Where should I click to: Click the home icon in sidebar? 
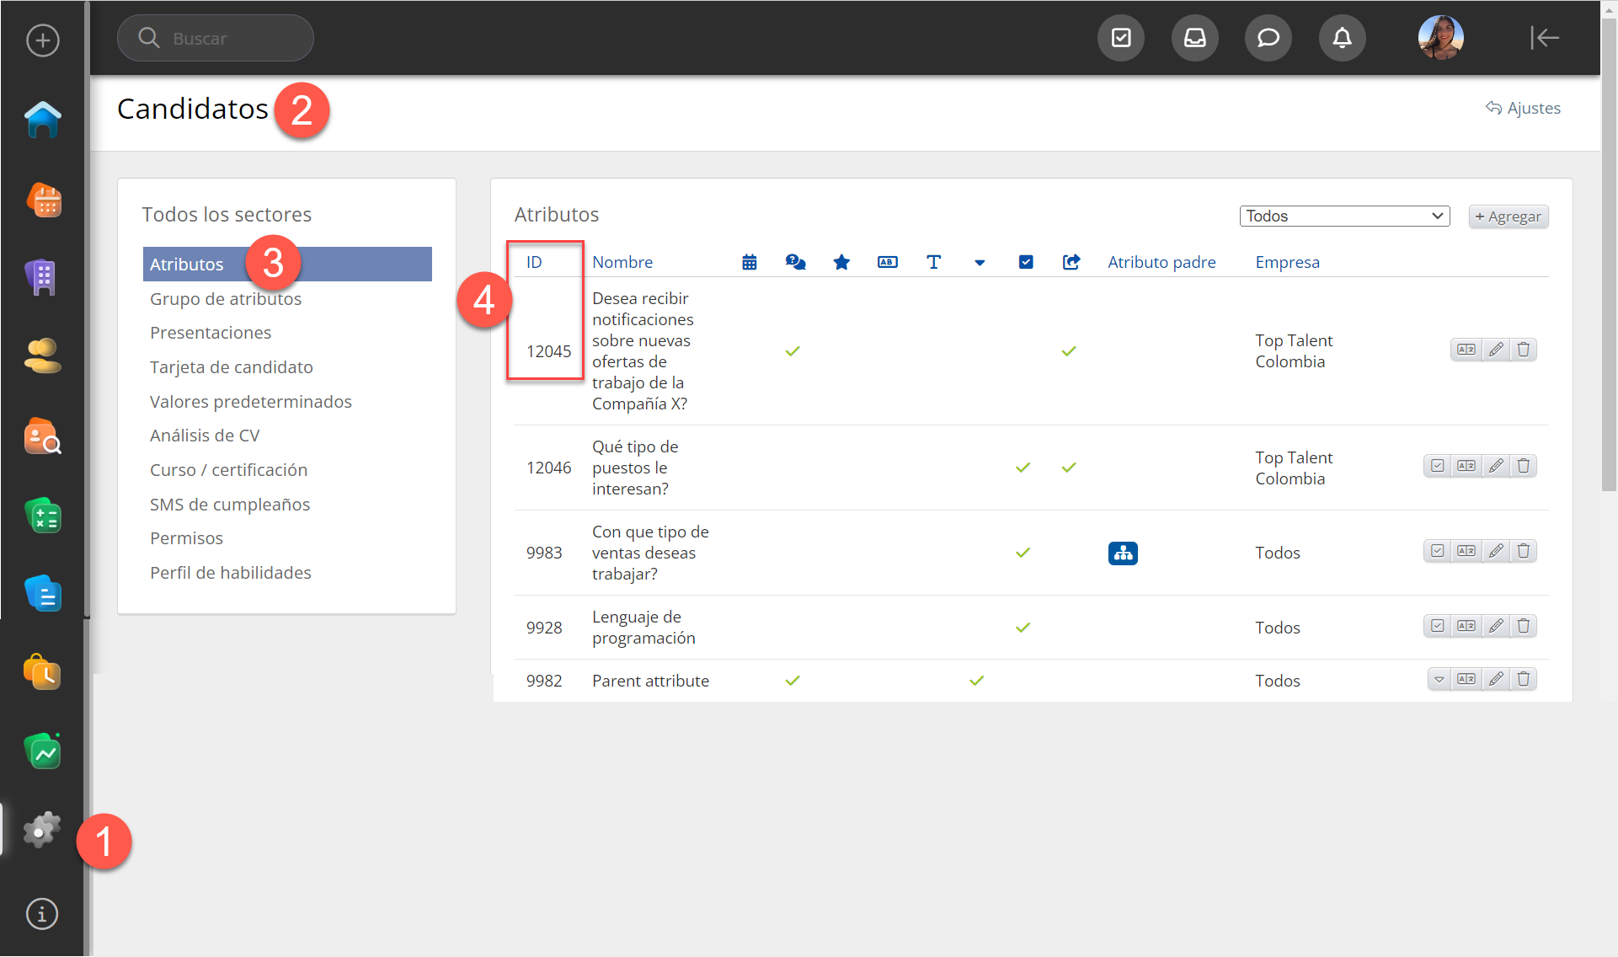pyautogui.click(x=42, y=120)
